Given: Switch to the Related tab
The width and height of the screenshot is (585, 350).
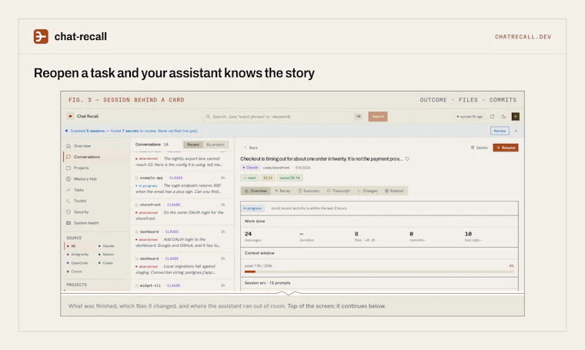Looking at the screenshot, I should point(394,191).
